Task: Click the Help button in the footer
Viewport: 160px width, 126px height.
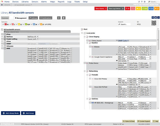Action: 155,121
